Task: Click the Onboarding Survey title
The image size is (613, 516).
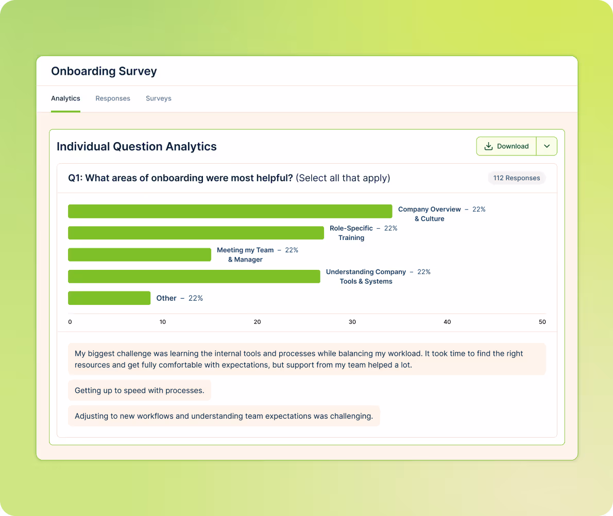Action: tap(104, 71)
